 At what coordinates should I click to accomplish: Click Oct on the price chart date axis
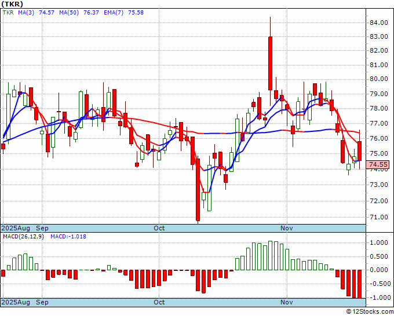tap(159, 228)
